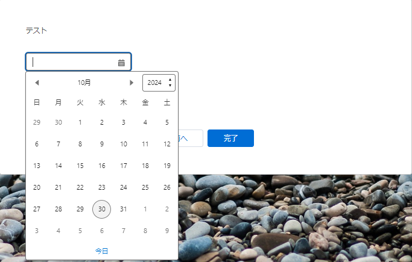Decrease year using stepper down arrow

[170, 86]
